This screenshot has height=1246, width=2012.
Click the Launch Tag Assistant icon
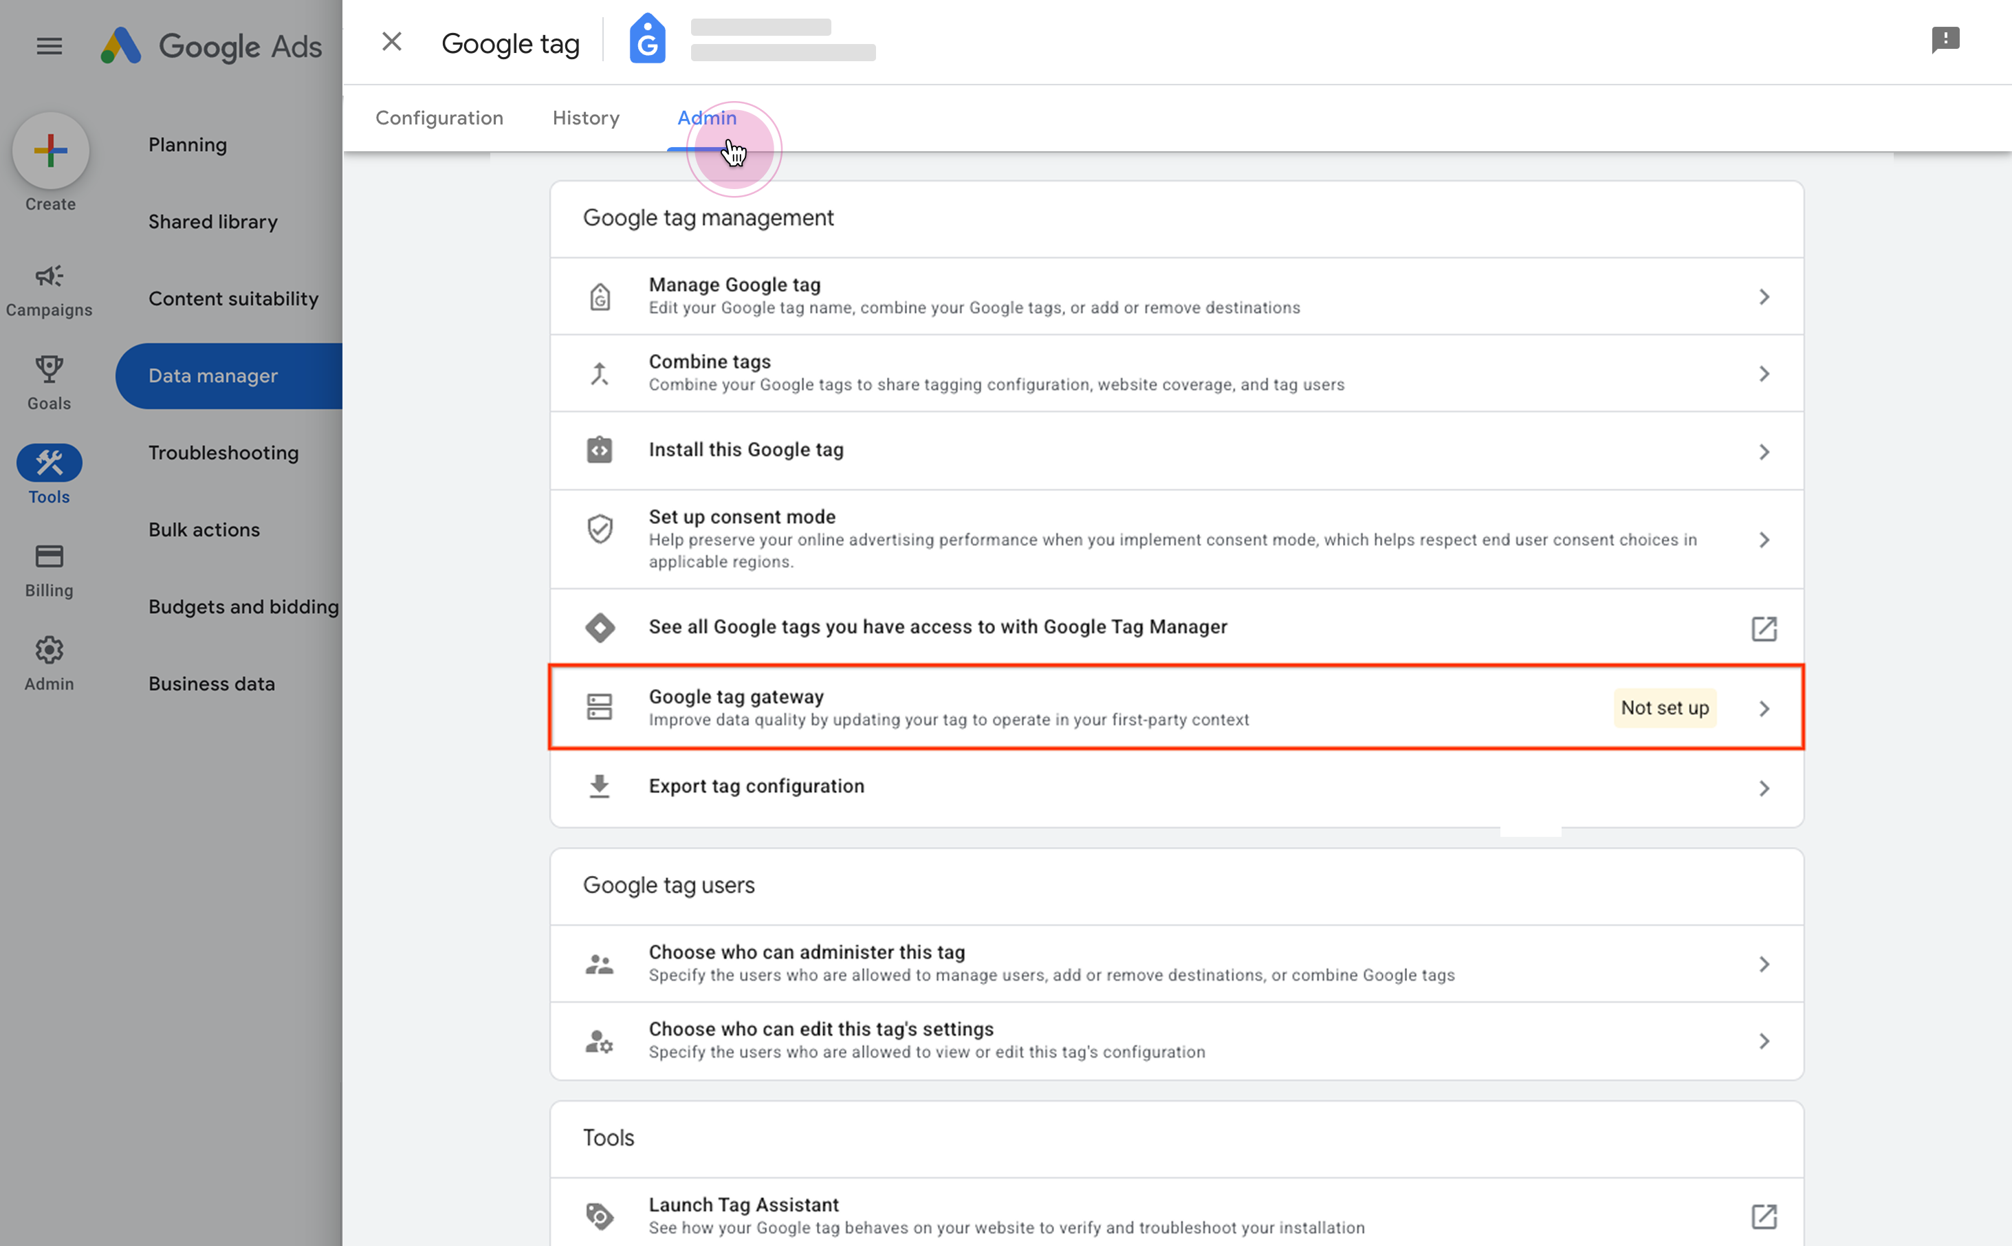pyautogui.click(x=600, y=1216)
